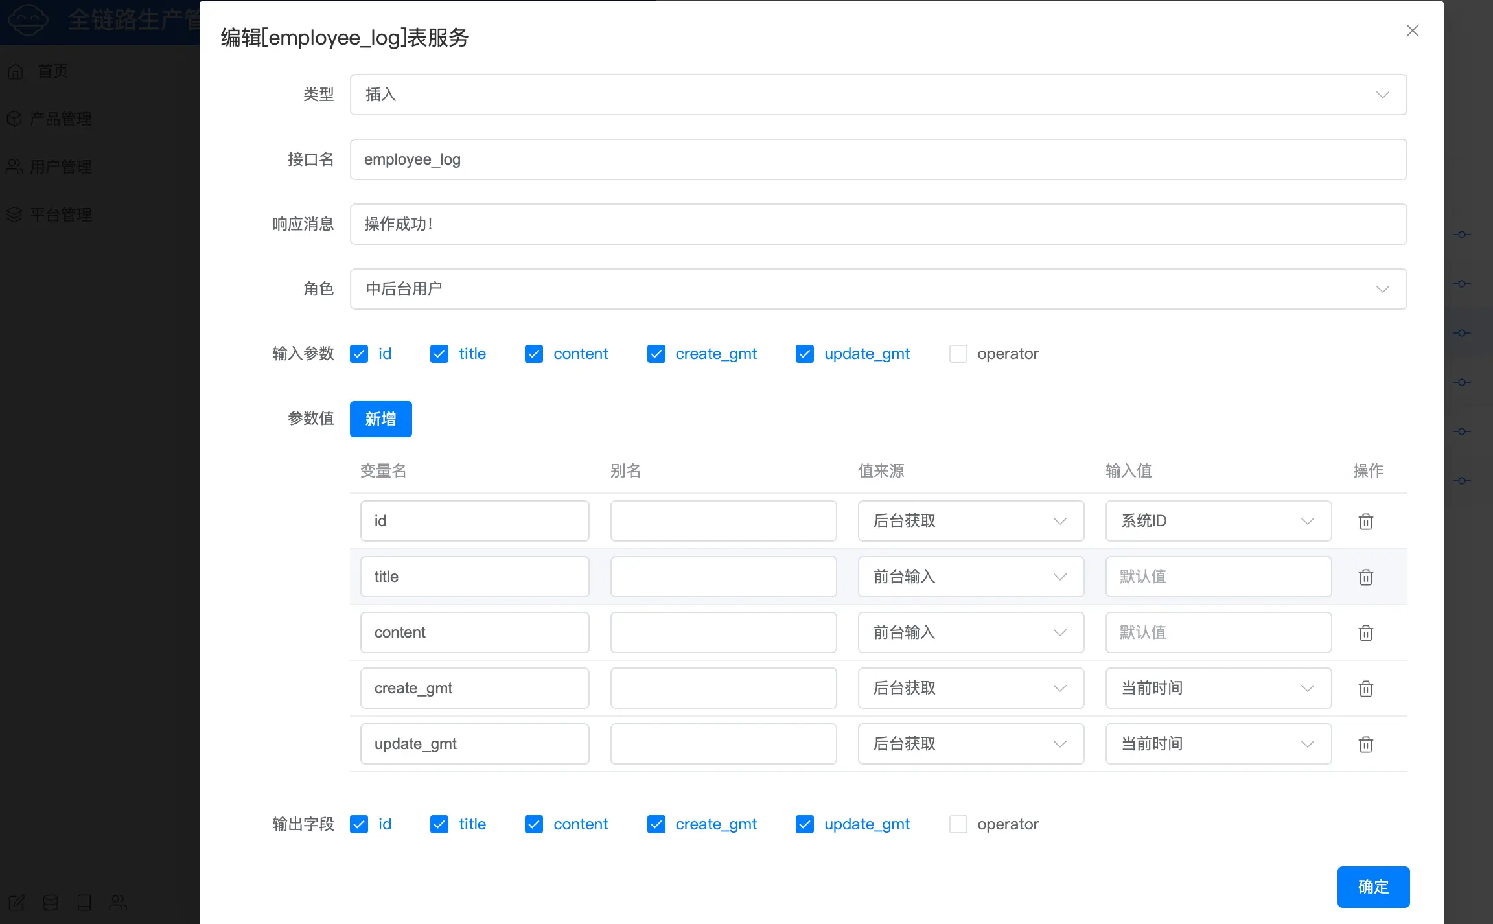Close the employee_log edit dialog

pyautogui.click(x=1412, y=31)
